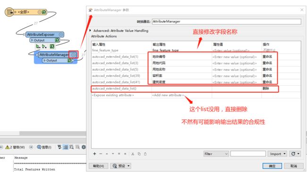Inspect the AttributeExposer Output port cache

57,40
